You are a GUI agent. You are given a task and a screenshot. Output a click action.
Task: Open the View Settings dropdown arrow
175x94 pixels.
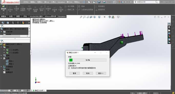(120, 17)
